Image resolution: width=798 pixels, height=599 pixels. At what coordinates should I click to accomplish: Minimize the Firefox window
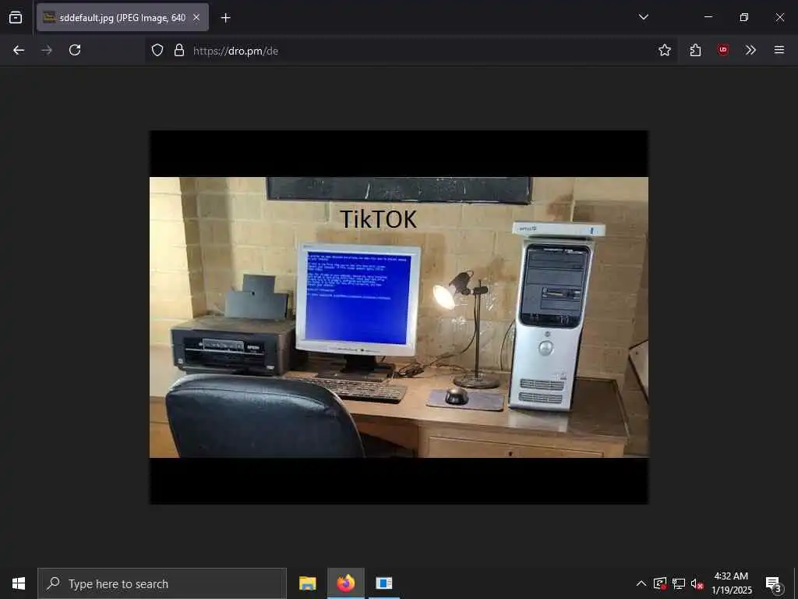pyautogui.click(x=708, y=17)
